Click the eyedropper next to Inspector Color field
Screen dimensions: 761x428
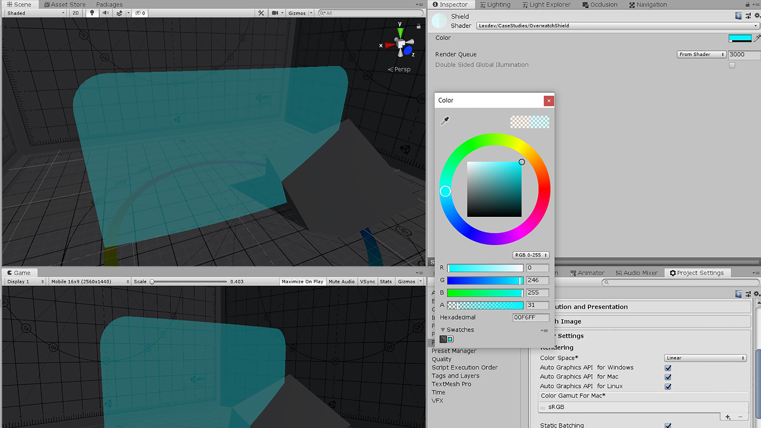757,38
